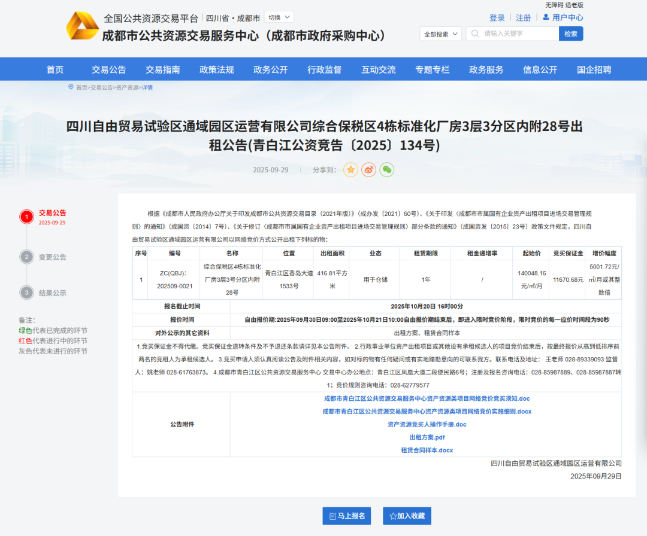Open the 全部搜索 search scope dropdown

point(440,34)
